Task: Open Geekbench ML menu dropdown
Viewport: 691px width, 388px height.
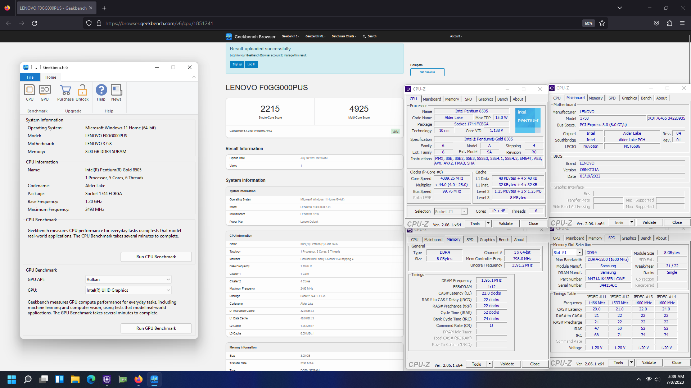Action: (x=315, y=36)
